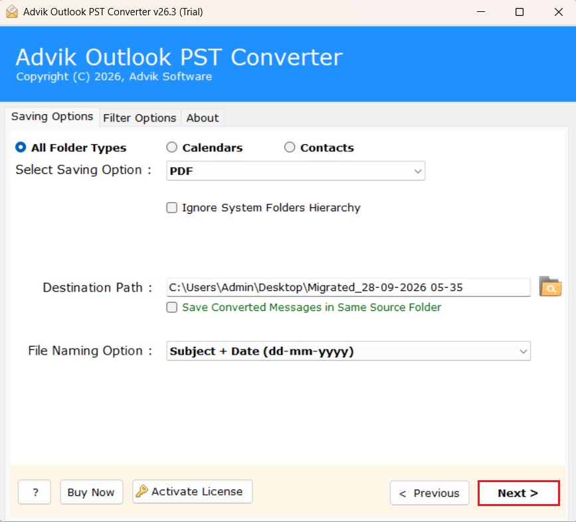
Task: Go back with the Previous button
Action: click(x=429, y=493)
